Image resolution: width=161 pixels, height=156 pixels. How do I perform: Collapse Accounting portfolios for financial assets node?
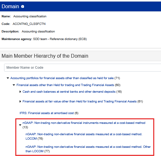(8, 78)
